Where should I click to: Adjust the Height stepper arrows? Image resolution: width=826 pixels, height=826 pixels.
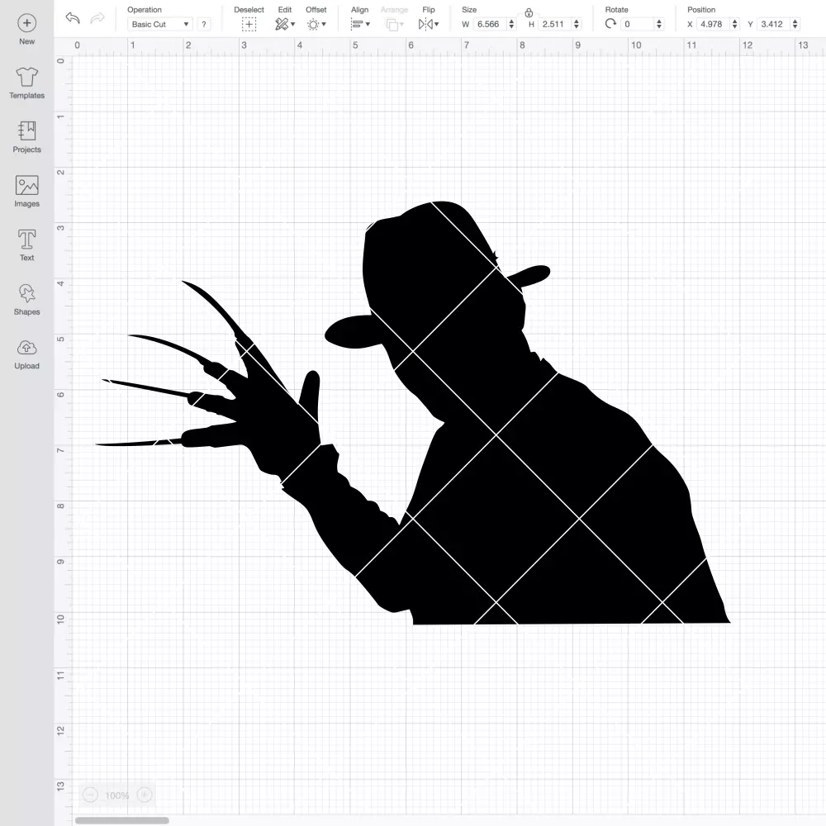click(x=577, y=24)
